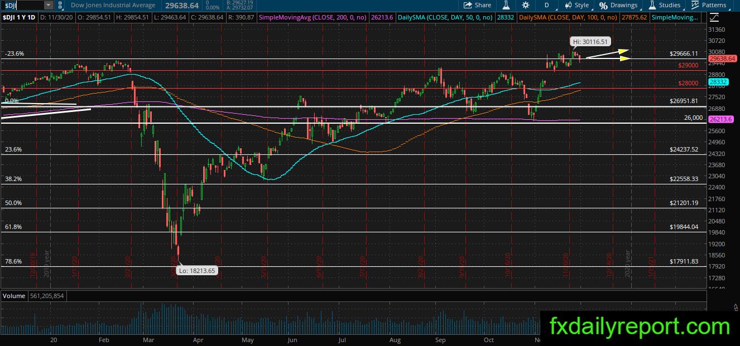Click the $29000 red level label
Screen dimensions: 740x346
[688, 65]
